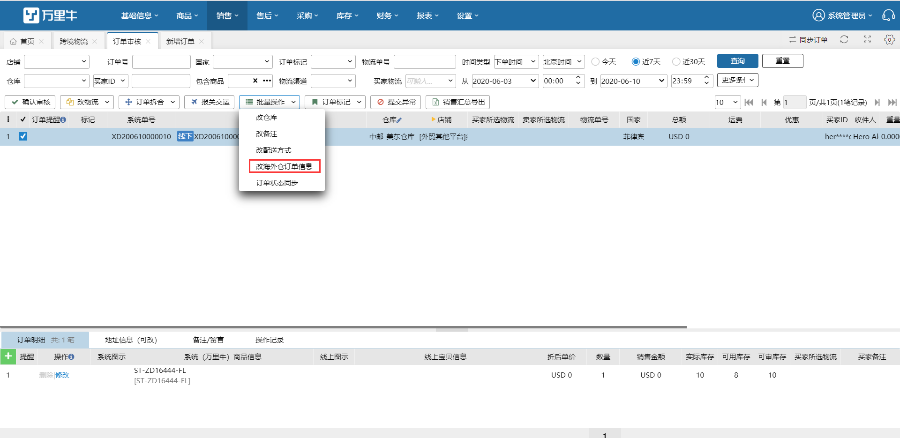Screen dimensions: 900x438
Task: Click the 提交异常 button
Action: (396, 102)
